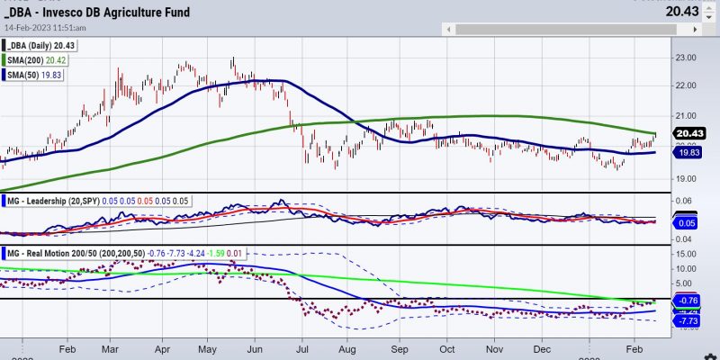Click the right arrow on the horizontal scrollbar
The height and width of the screenshot is (360, 720).
point(695,29)
